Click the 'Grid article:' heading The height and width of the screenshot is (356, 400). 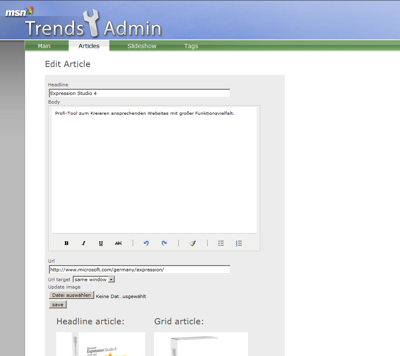(179, 321)
